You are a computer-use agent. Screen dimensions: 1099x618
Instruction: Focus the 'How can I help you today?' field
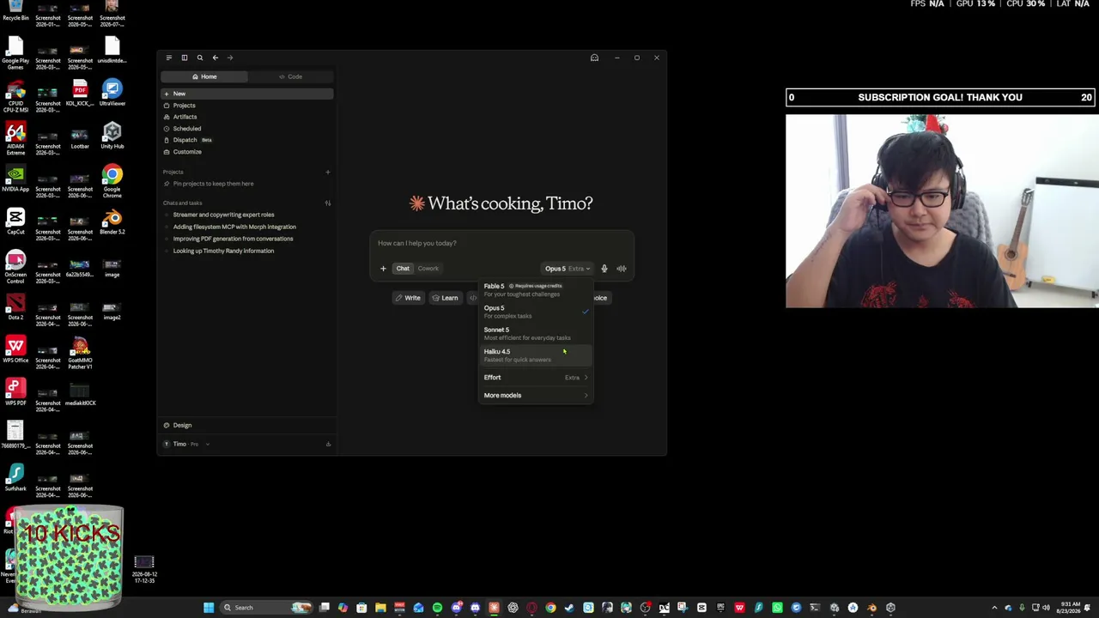[502, 243]
